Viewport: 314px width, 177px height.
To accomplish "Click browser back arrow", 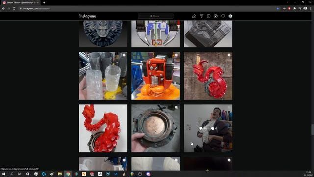I will (3, 9).
